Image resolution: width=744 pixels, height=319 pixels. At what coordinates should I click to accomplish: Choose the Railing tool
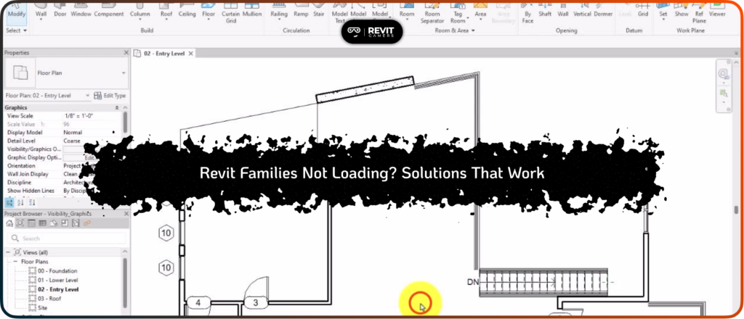279,10
